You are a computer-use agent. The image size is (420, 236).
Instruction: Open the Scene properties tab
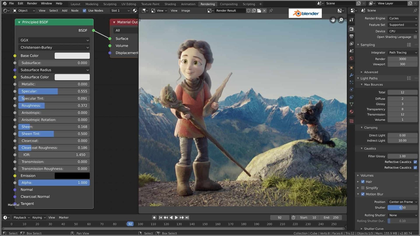point(351,51)
